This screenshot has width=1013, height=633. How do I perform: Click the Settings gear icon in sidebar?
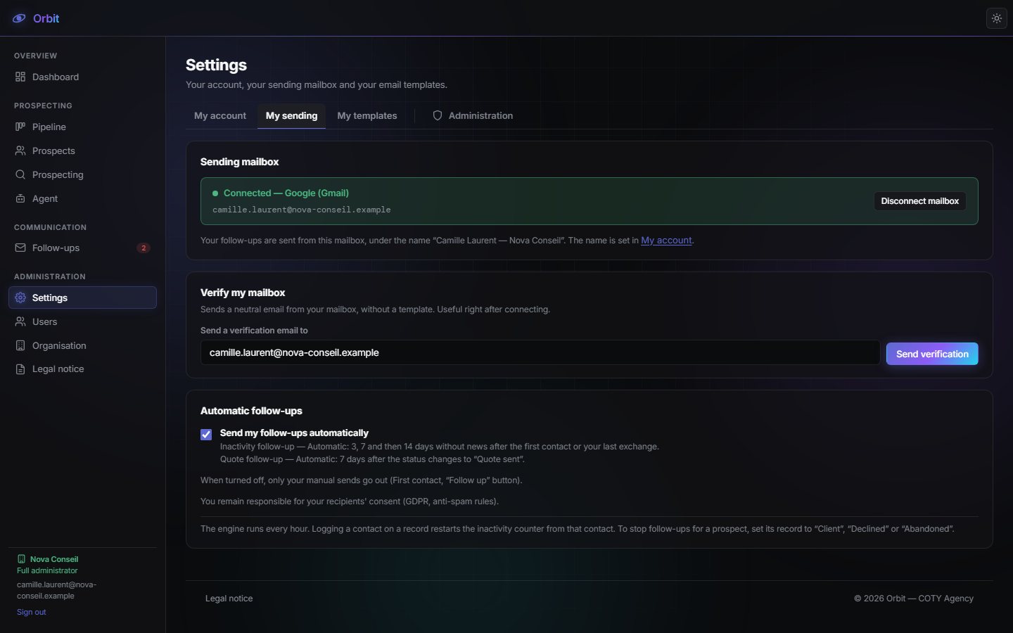(x=20, y=298)
